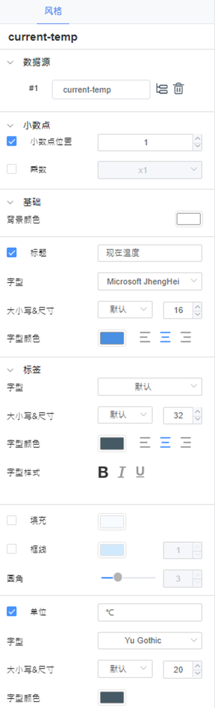This screenshot has height=708, width=215.
Task: Center-align the 标签 text
Action: [x=165, y=443]
